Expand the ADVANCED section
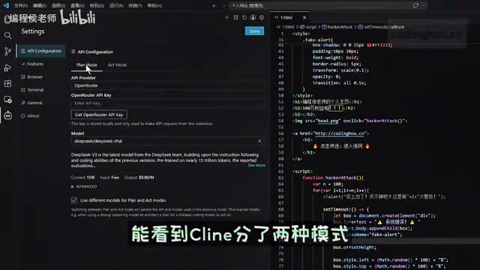The width and height of the screenshot is (480, 270). point(84,187)
